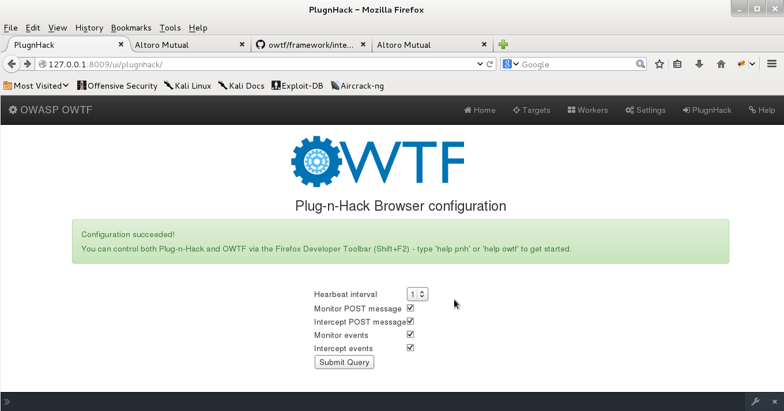The height and width of the screenshot is (411, 784).
Task: Open Targets in OWTF navbar
Action: [532, 110]
